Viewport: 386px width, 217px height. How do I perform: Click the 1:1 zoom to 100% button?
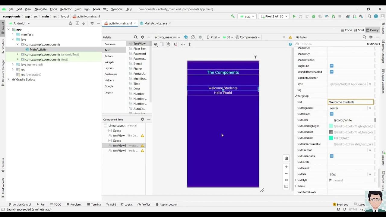pyautogui.click(x=286, y=180)
